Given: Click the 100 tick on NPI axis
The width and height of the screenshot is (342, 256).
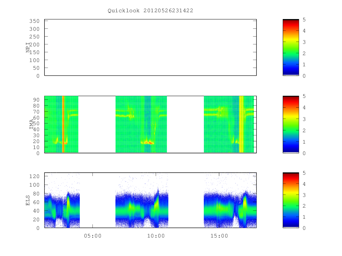Looking at the screenshot, I should tap(34, 60).
